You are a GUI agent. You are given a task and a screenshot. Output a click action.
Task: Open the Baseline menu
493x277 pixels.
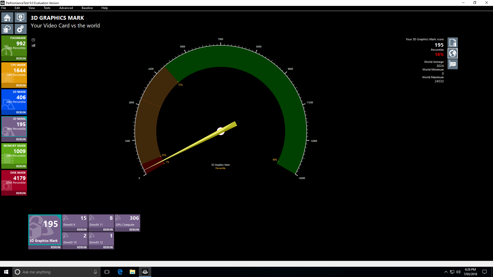87,8
